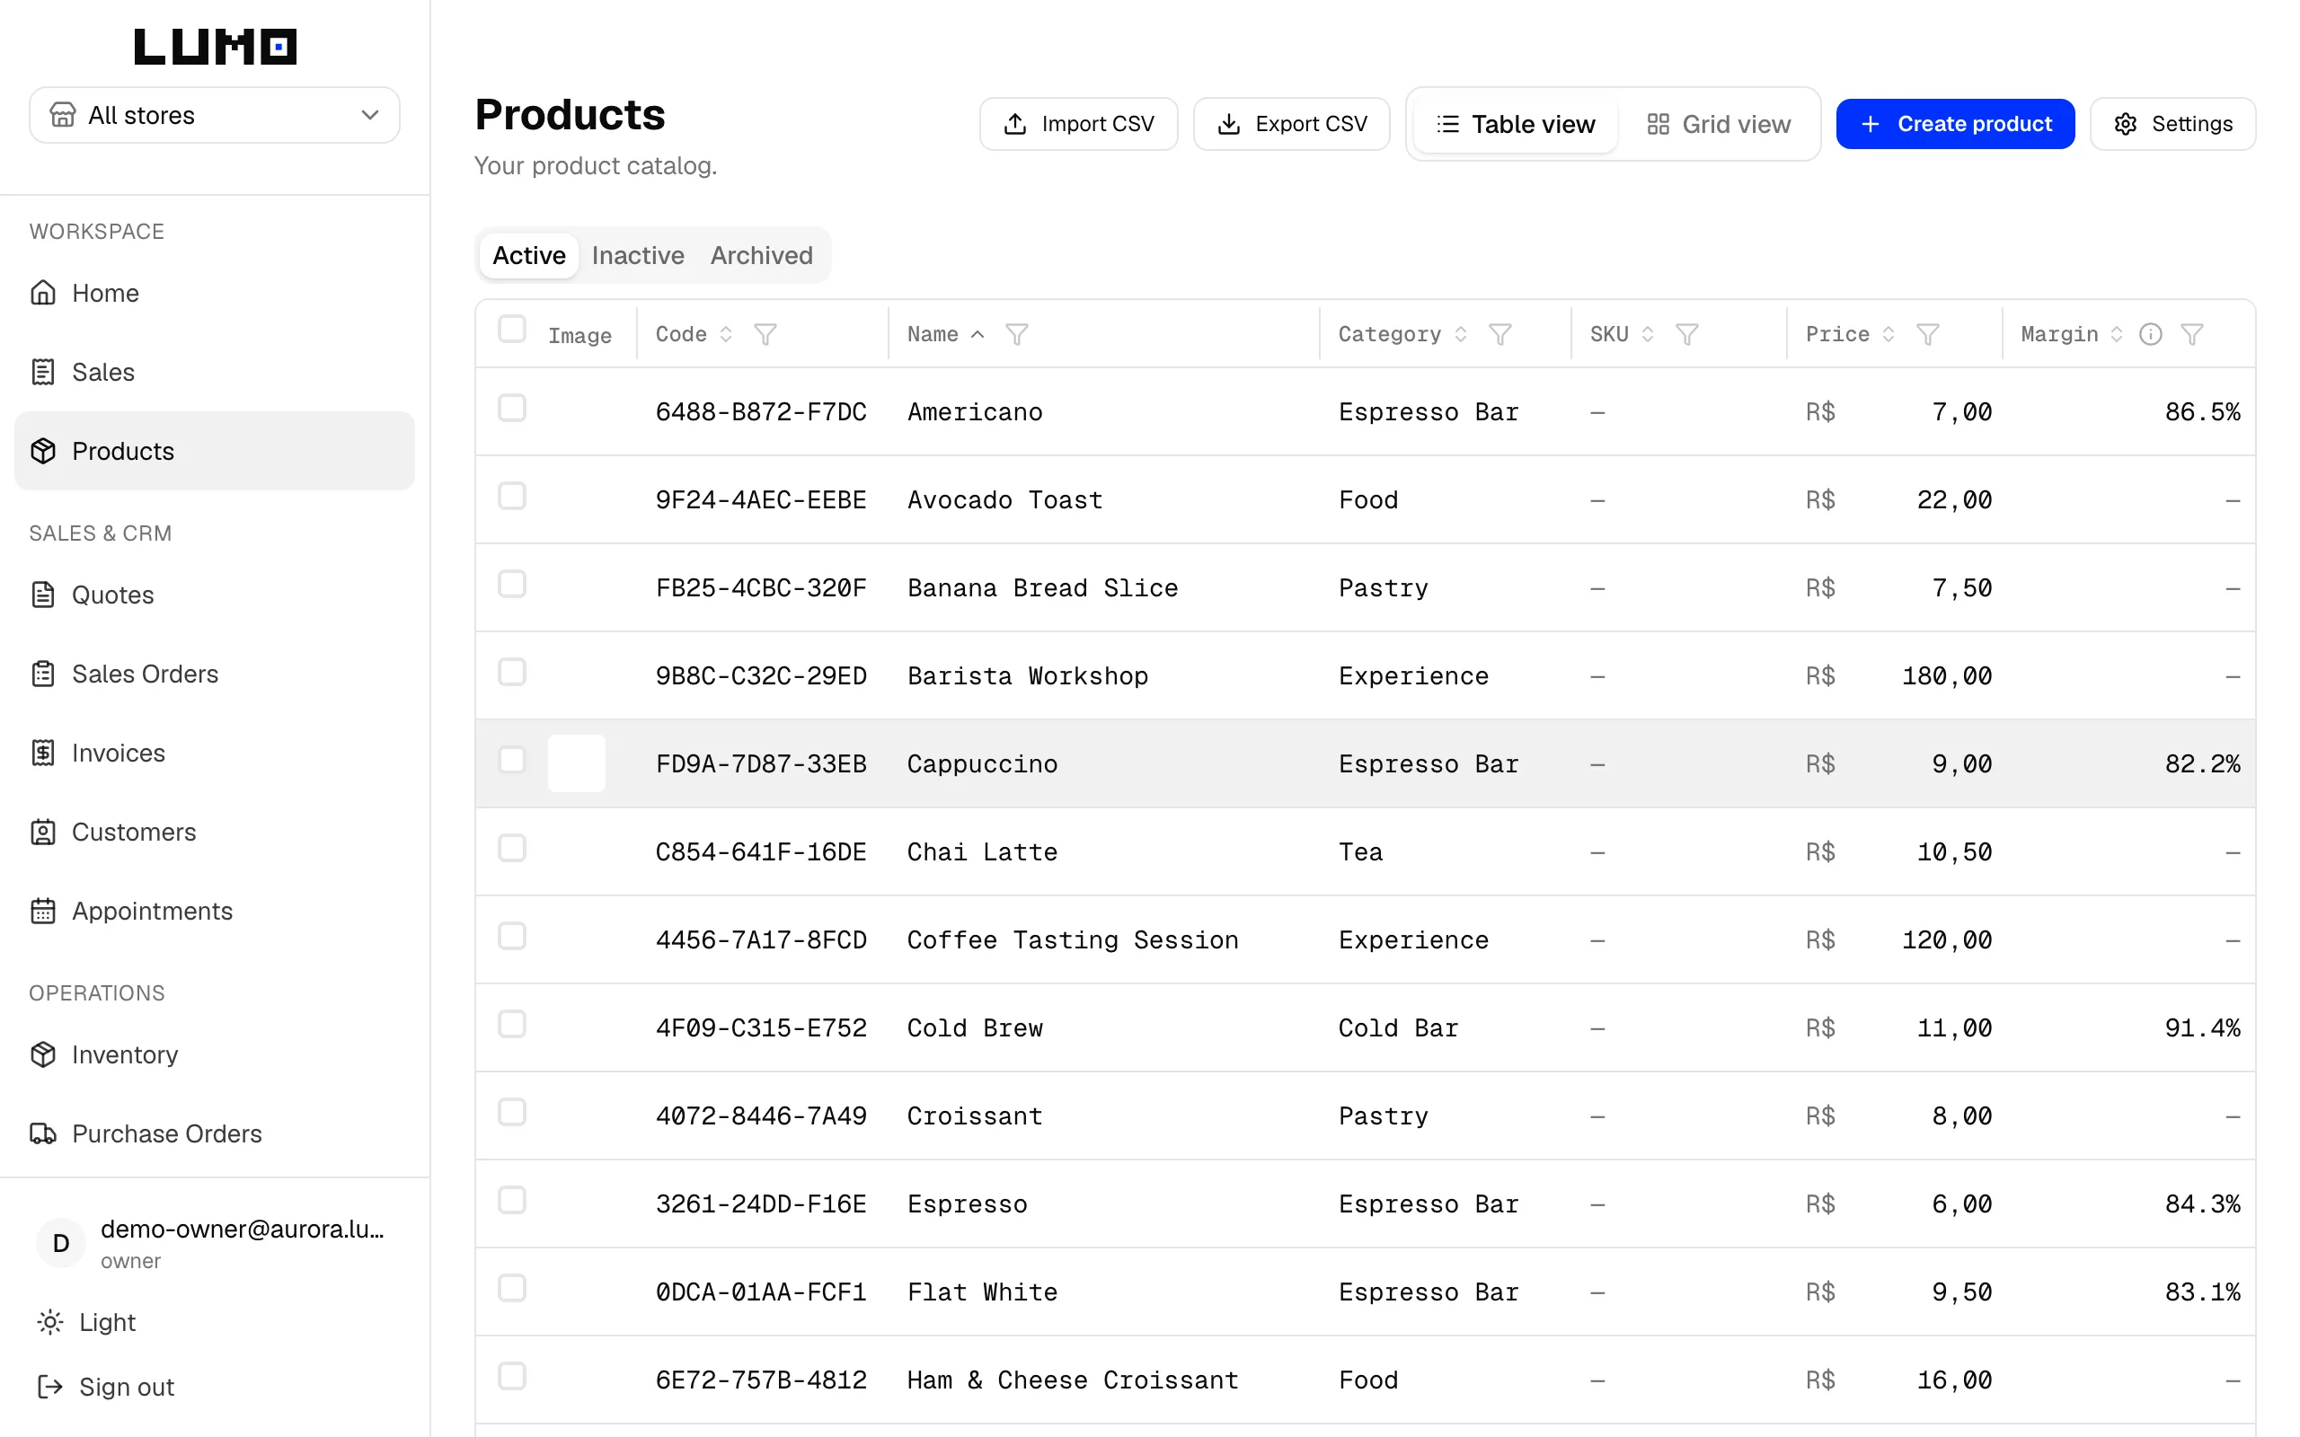This screenshot has height=1437, width=2300.
Task: Toggle the Light theme switch
Action: [87, 1322]
